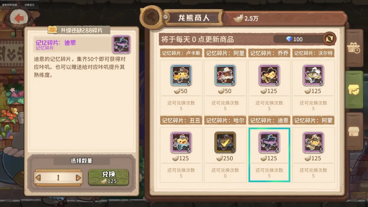Click the 复制到剪贴版 button
Image resolution: width=368 pixels, height=207 pixels.
click(x=10, y=5)
